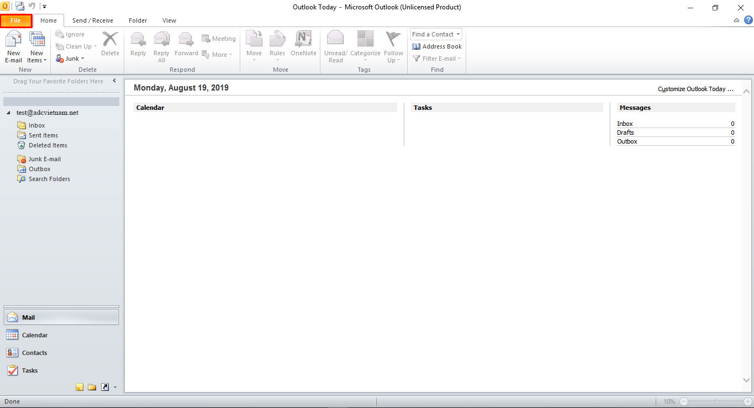The height and width of the screenshot is (408, 754).
Task: Open Customize Quick Access Toolbar arrow
Action: point(44,7)
